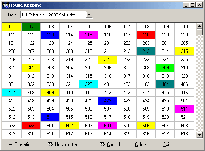The image size is (205, 151).
Task: Click the printer icon beside Control
Action: pyautogui.click(x=102, y=144)
